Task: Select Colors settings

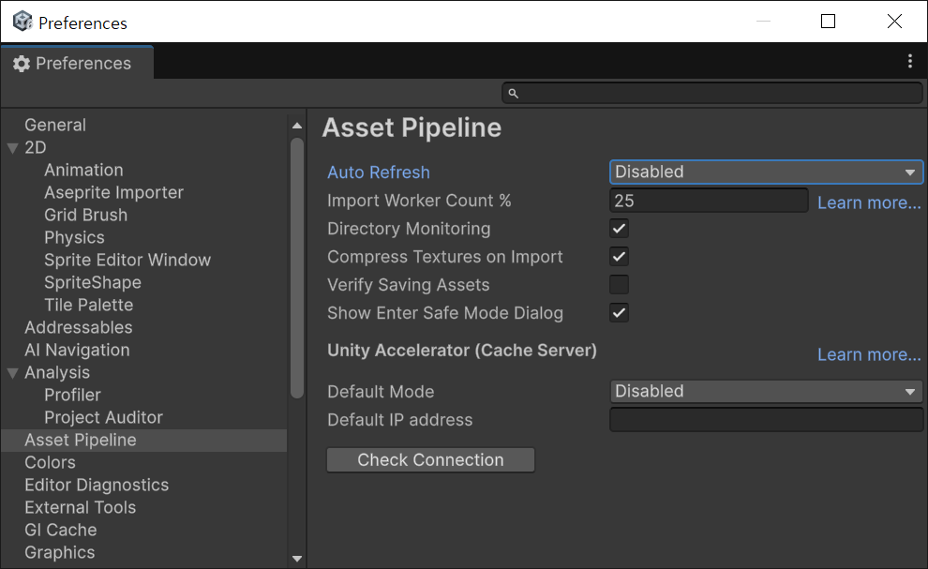Action: (x=50, y=462)
